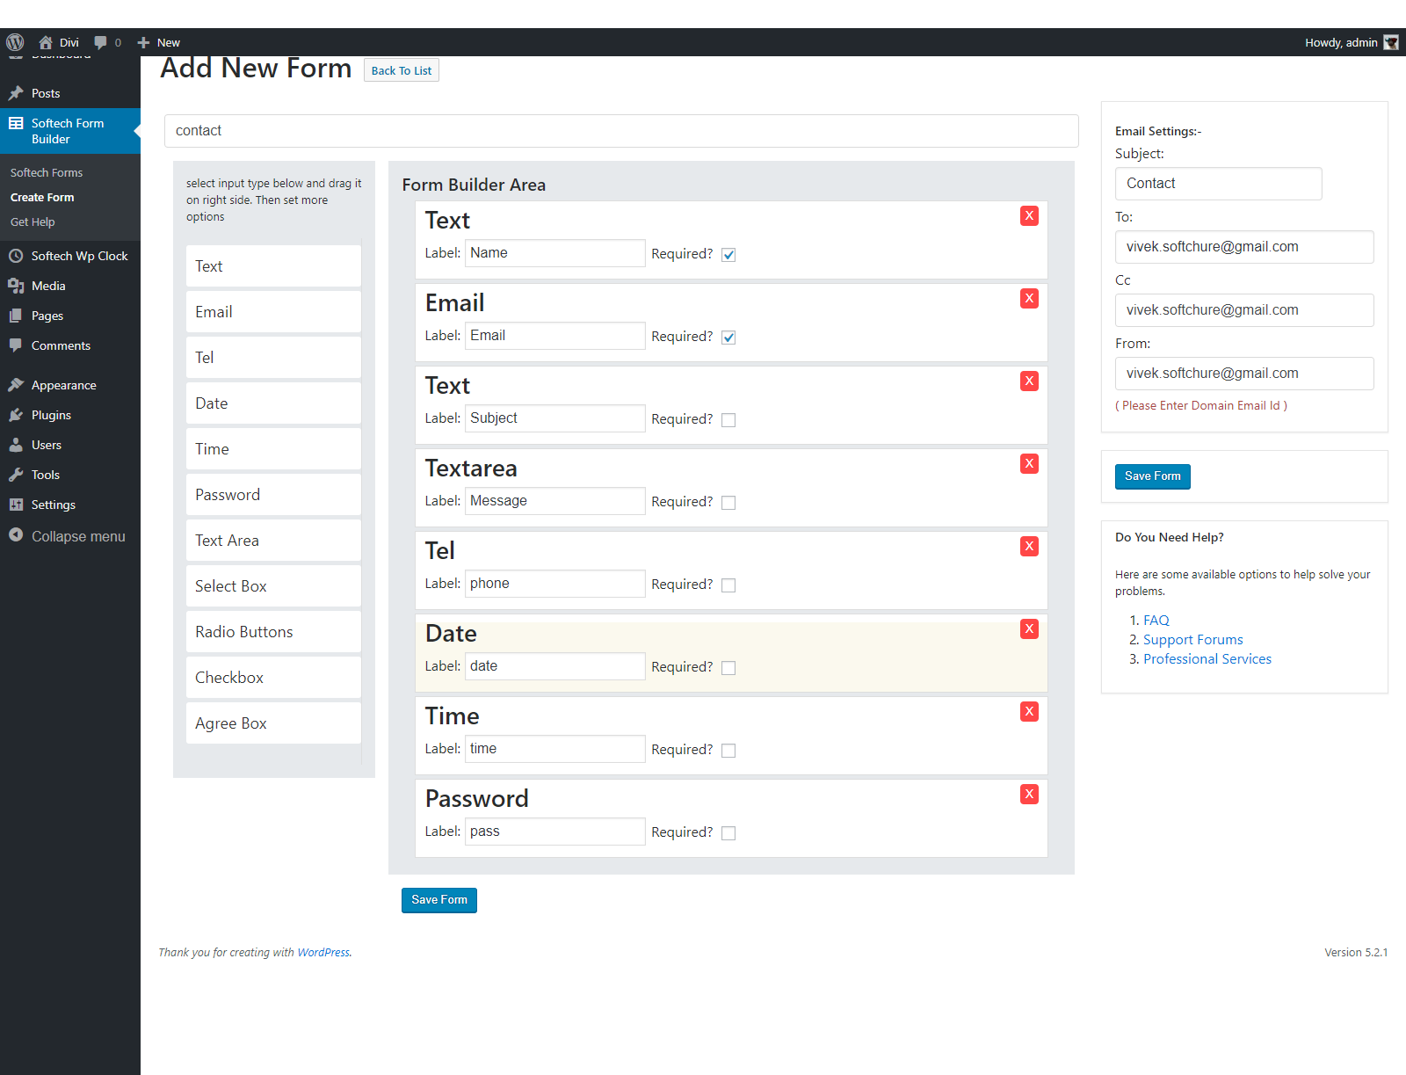Open Professional Services link
This screenshot has width=1406, height=1075.
pyautogui.click(x=1207, y=659)
